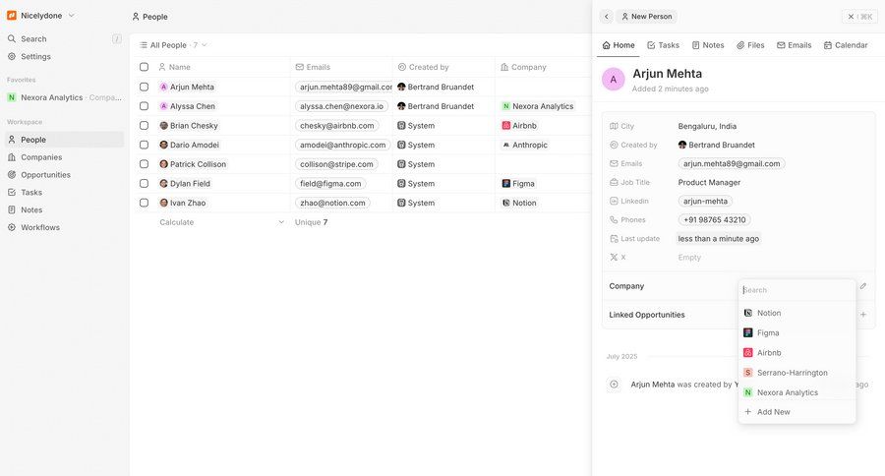Click the Nicelydone workspace logo icon
The width and height of the screenshot is (885, 476).
pyautogui.click(x=11, y=16)
